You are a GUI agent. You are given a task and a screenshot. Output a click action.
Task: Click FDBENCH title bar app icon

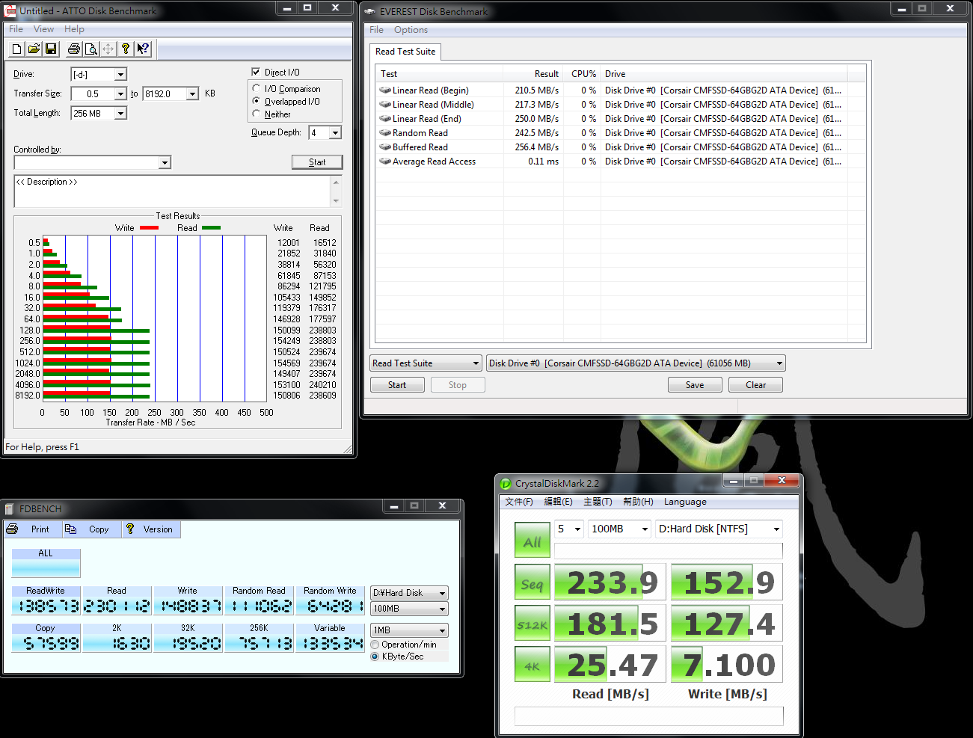10,508
